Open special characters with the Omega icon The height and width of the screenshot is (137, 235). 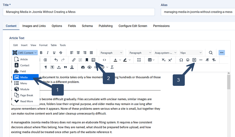[x=181, y=60]
